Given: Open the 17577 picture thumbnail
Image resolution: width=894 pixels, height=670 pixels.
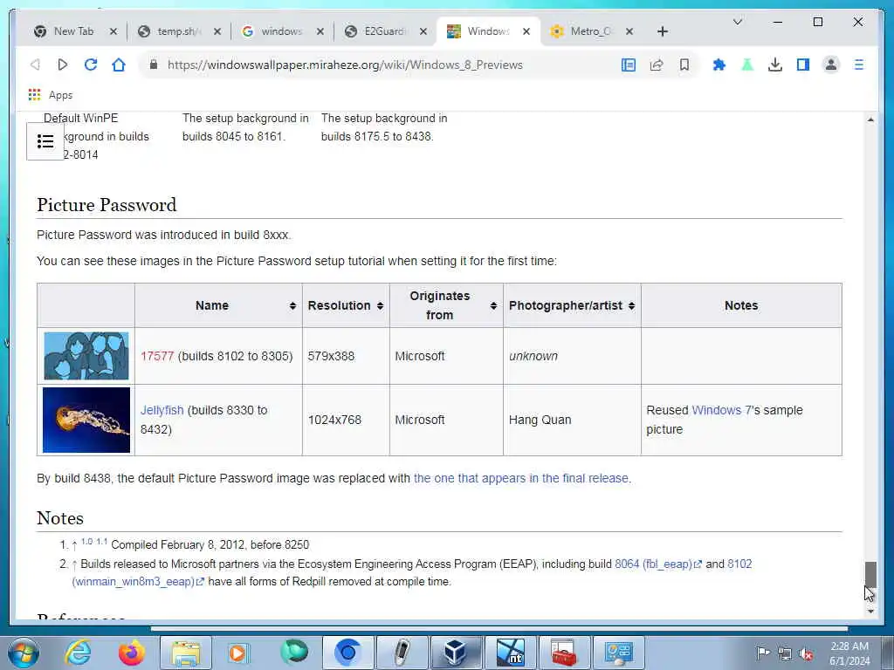Looking at the screenshot, I should pos(86,356).
